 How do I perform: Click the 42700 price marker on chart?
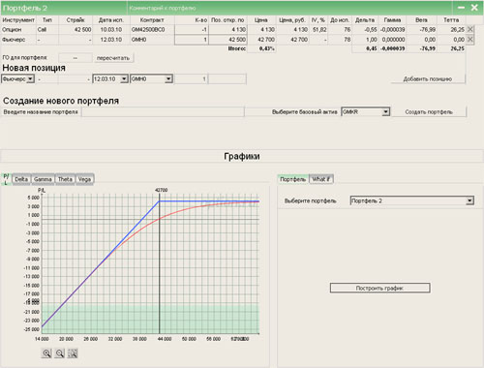pos(161,190)
